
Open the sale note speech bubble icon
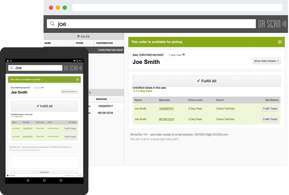(x=184, y=55)
